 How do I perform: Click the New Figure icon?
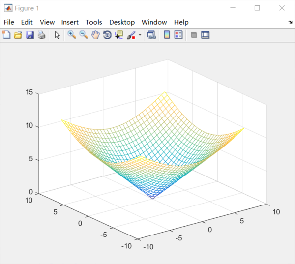(x=6, y=35)
